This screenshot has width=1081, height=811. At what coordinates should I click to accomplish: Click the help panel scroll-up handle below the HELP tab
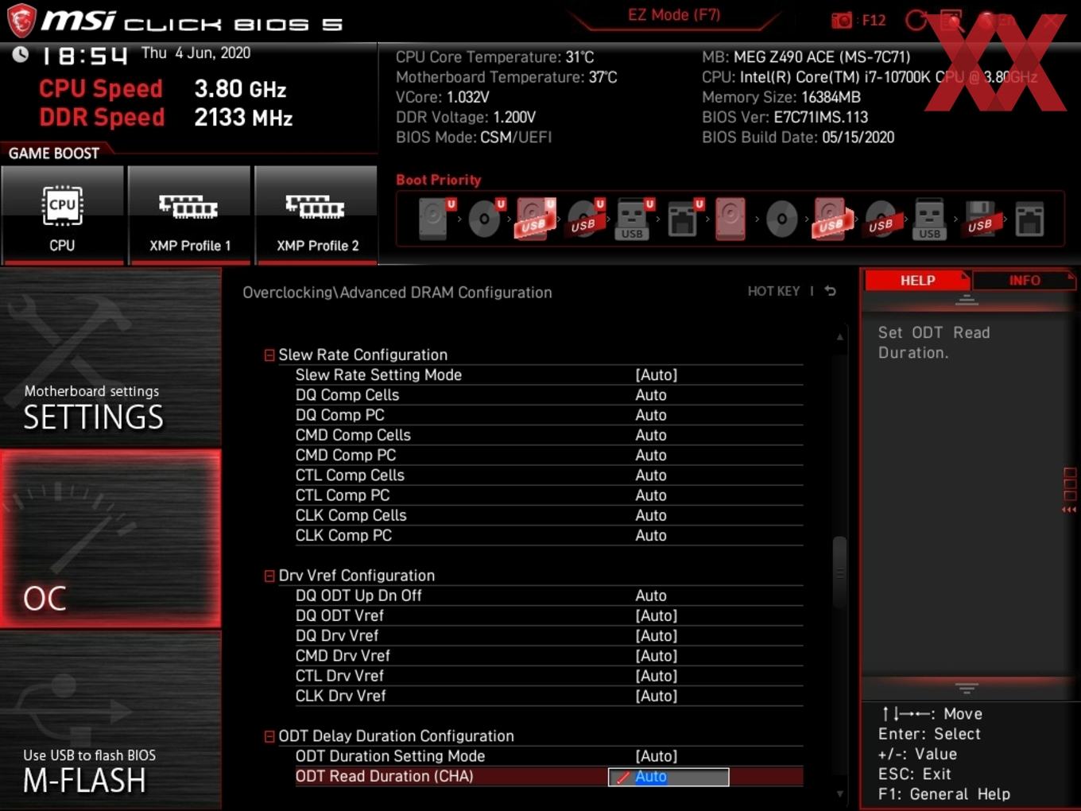967,300
